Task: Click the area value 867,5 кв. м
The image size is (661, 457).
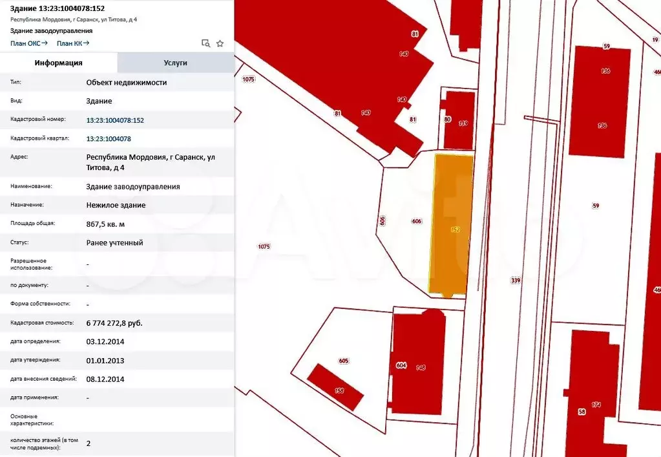Action: (x=105, y=224)
